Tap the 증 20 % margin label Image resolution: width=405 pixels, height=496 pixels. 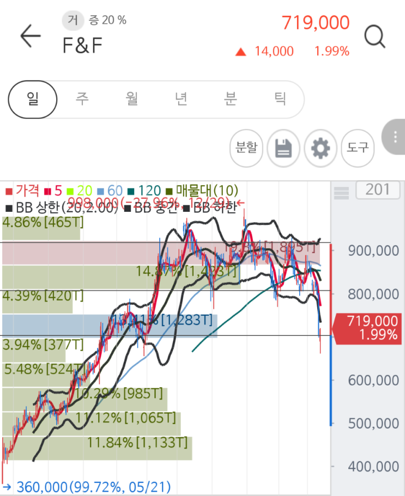[x=107, y=20]
